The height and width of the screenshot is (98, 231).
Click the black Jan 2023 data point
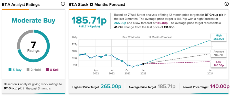143,64
